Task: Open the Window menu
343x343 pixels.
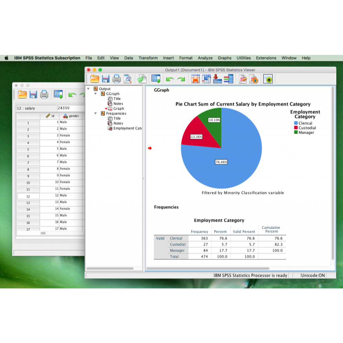Action: coord(289,58)
